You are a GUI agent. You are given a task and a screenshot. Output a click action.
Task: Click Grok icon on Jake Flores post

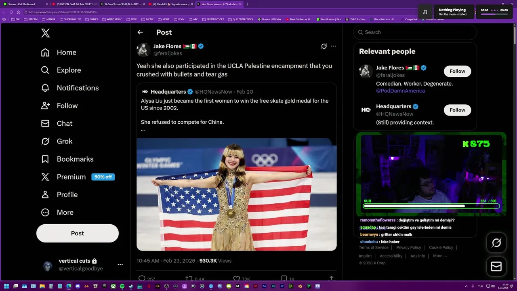click(x=324, y=46)
